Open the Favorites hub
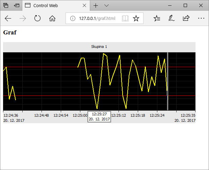 pyautogui.click(x=157, y=18)
